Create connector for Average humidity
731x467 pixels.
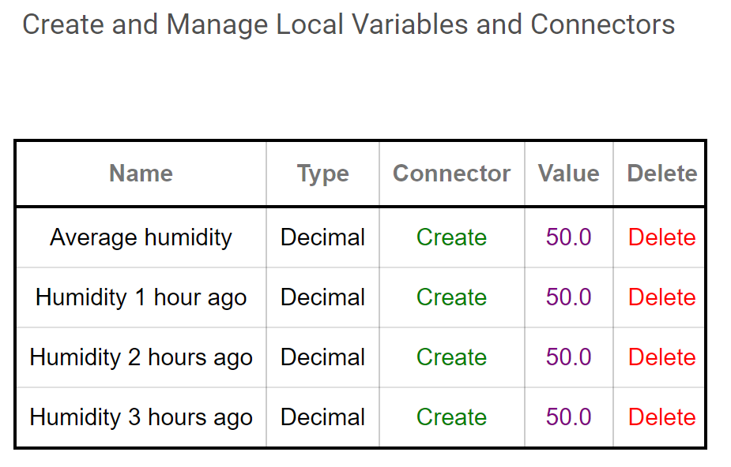tap(451, 237)
